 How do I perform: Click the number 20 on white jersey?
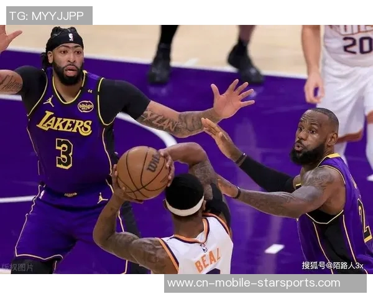tap(358, 45)
